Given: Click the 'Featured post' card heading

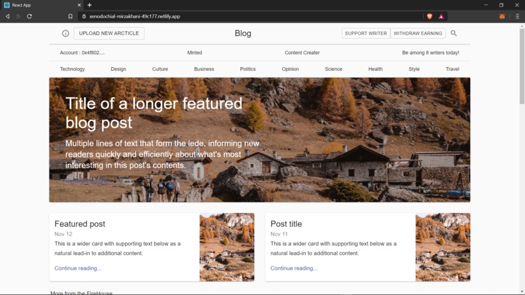Looking at the screenshot, I should [x=79, y=223].
